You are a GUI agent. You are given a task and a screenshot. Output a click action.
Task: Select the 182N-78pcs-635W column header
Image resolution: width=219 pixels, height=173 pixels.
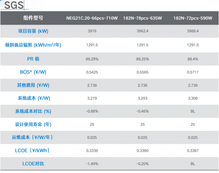(142, 18)
